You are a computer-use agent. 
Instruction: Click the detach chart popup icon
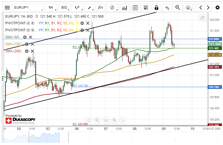[x=202, y=18]
